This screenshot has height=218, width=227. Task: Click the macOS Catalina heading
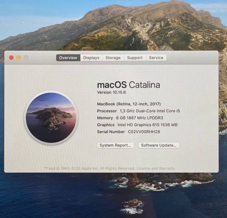coord(128,85)
